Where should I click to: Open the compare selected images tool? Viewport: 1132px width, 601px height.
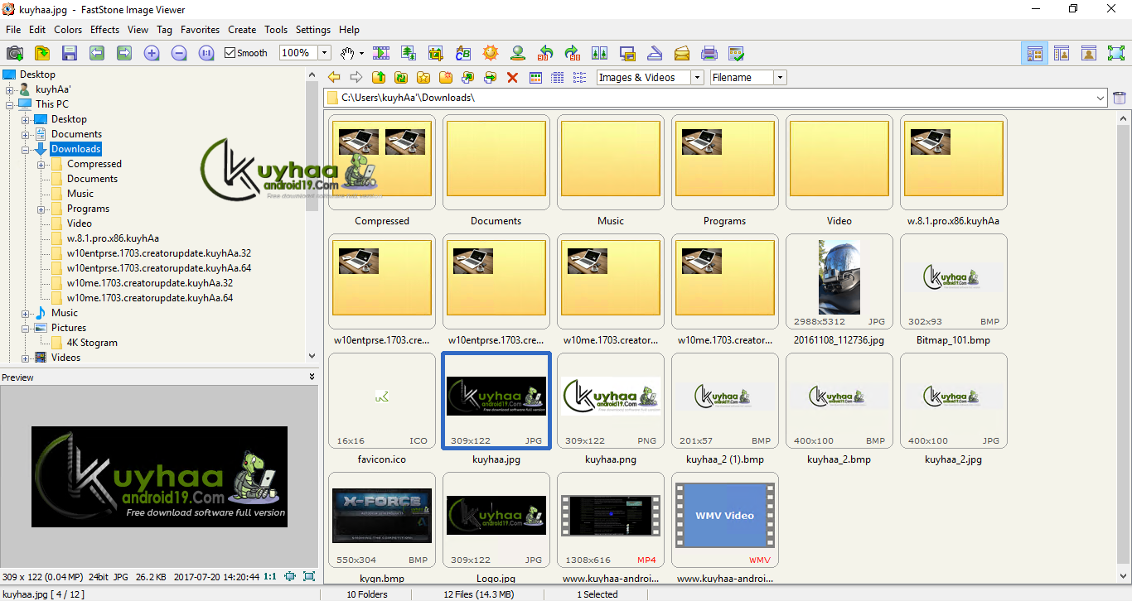click(600, 53)
